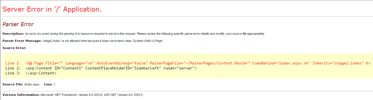Click the CodeBehind="index.aspx.vb" attribute text
373x100 pixels.
coord(281,63)
